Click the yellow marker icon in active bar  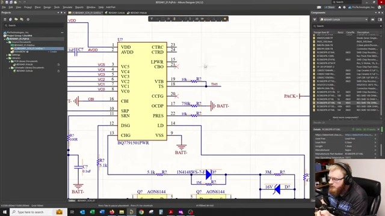(225, 19)
